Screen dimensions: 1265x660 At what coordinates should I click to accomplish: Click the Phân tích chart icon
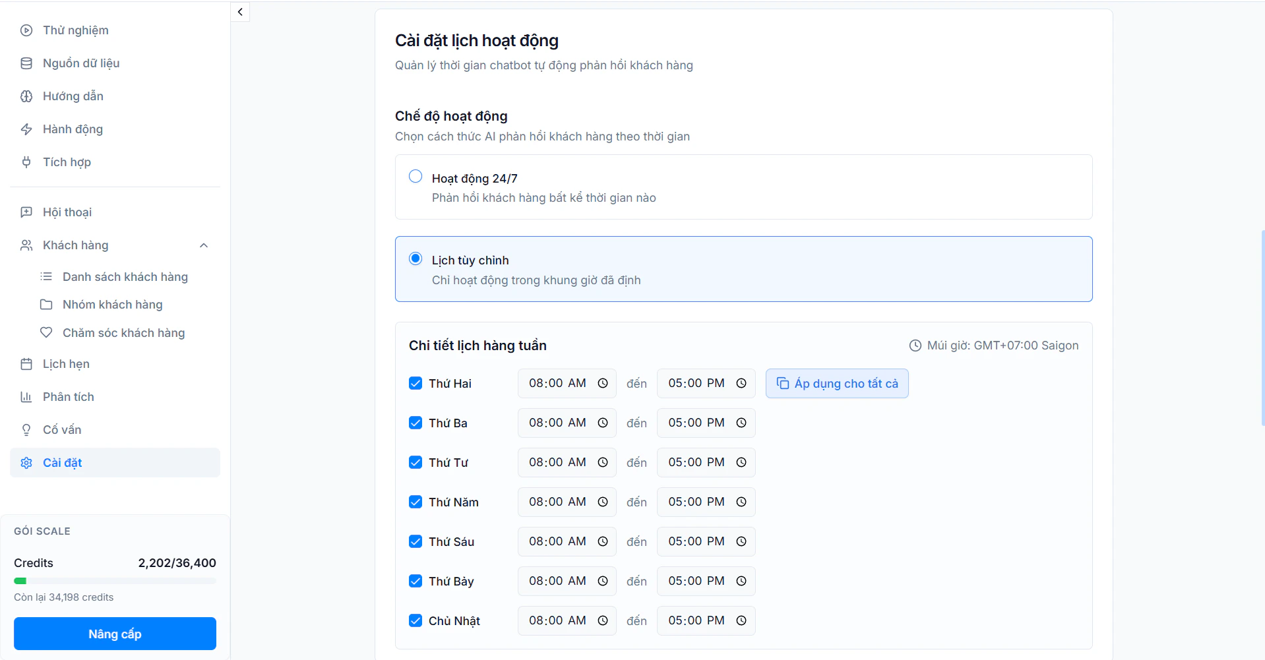coord(26,397)
